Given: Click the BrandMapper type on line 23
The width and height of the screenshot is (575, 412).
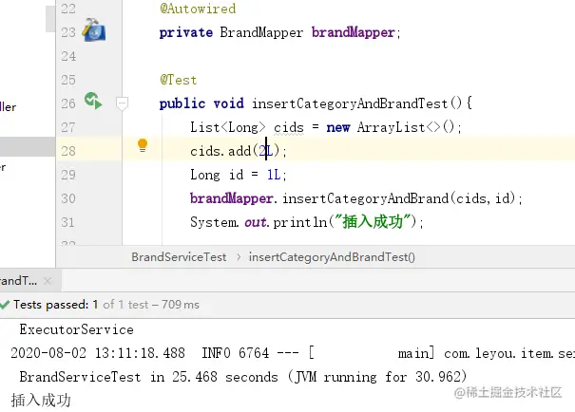Looking at the screenshot, I should pos(261,32).
